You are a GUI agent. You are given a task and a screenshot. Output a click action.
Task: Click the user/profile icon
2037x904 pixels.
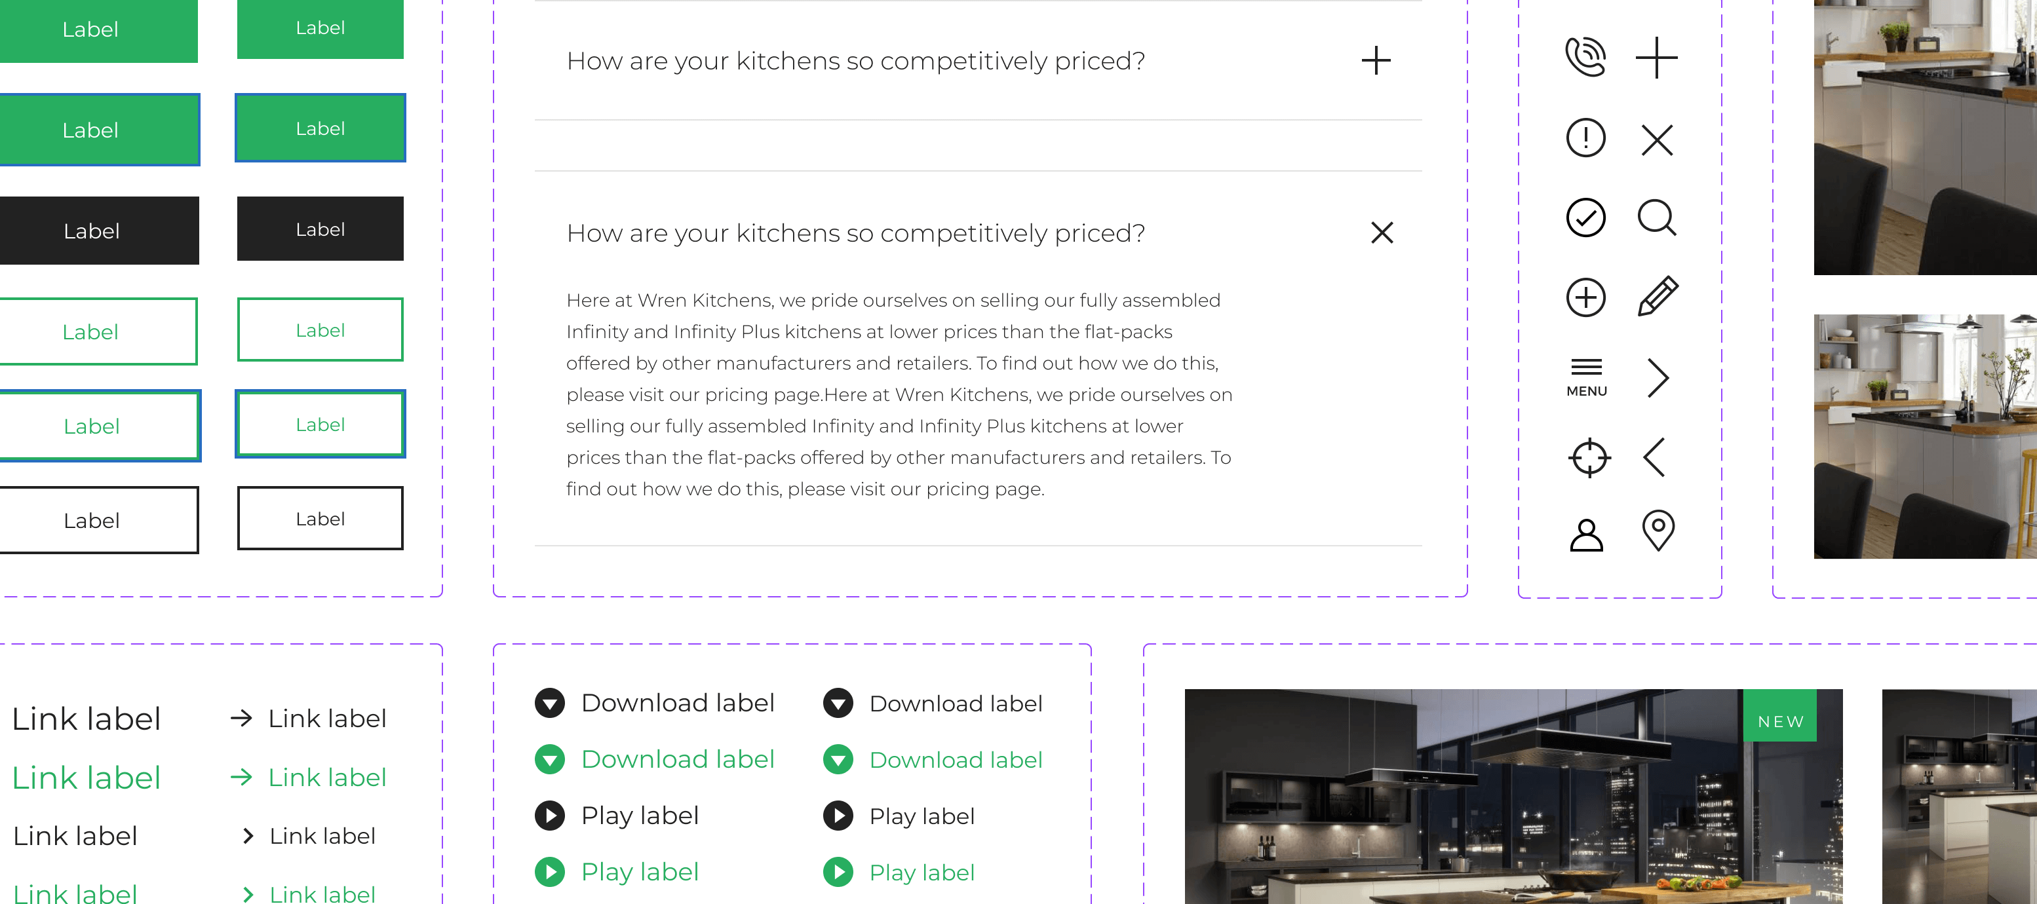click(x=1587, y=531)
